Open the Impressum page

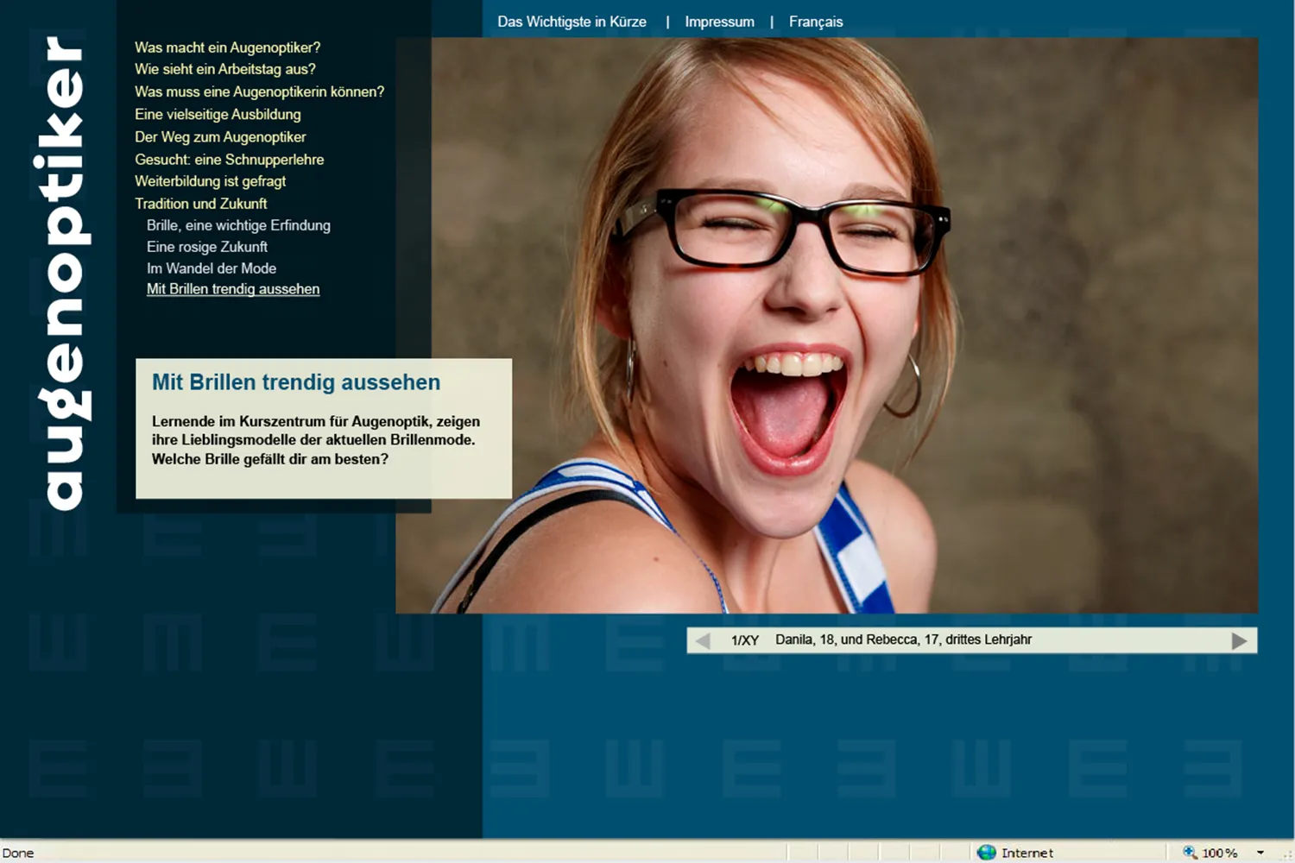click(719, 22)
